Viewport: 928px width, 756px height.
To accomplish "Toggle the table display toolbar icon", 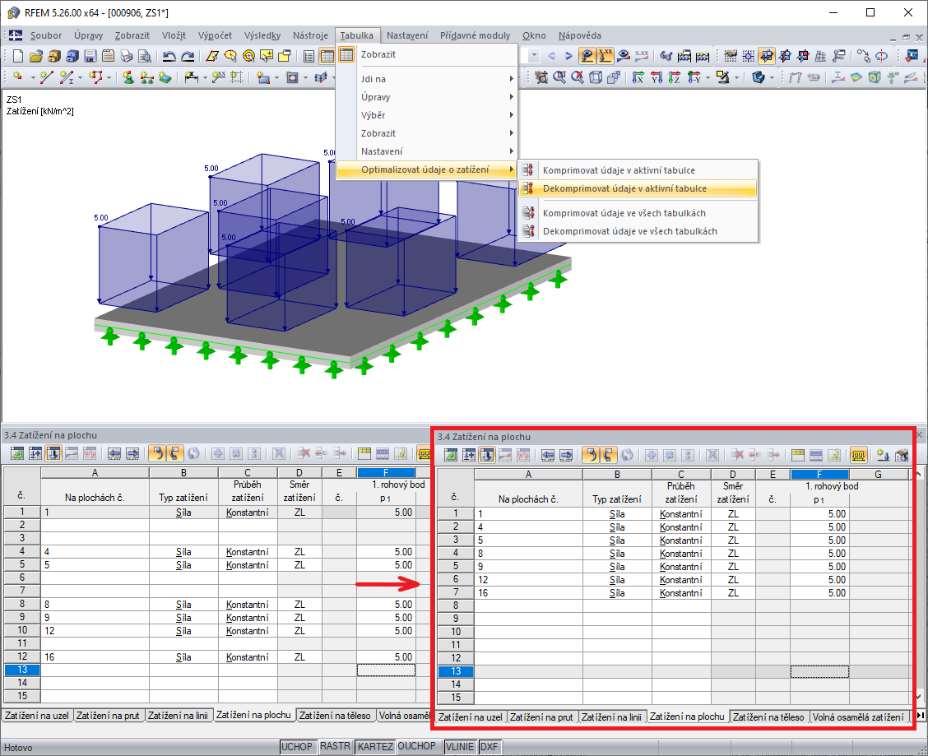I will tap(327, 56).
